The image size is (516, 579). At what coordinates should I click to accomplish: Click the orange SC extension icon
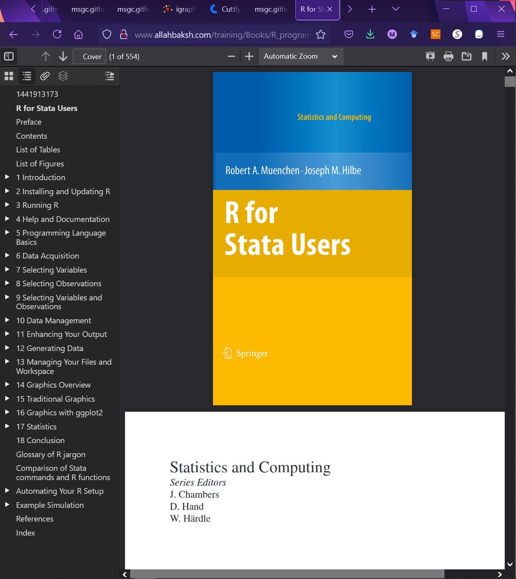tap(435, 34)
